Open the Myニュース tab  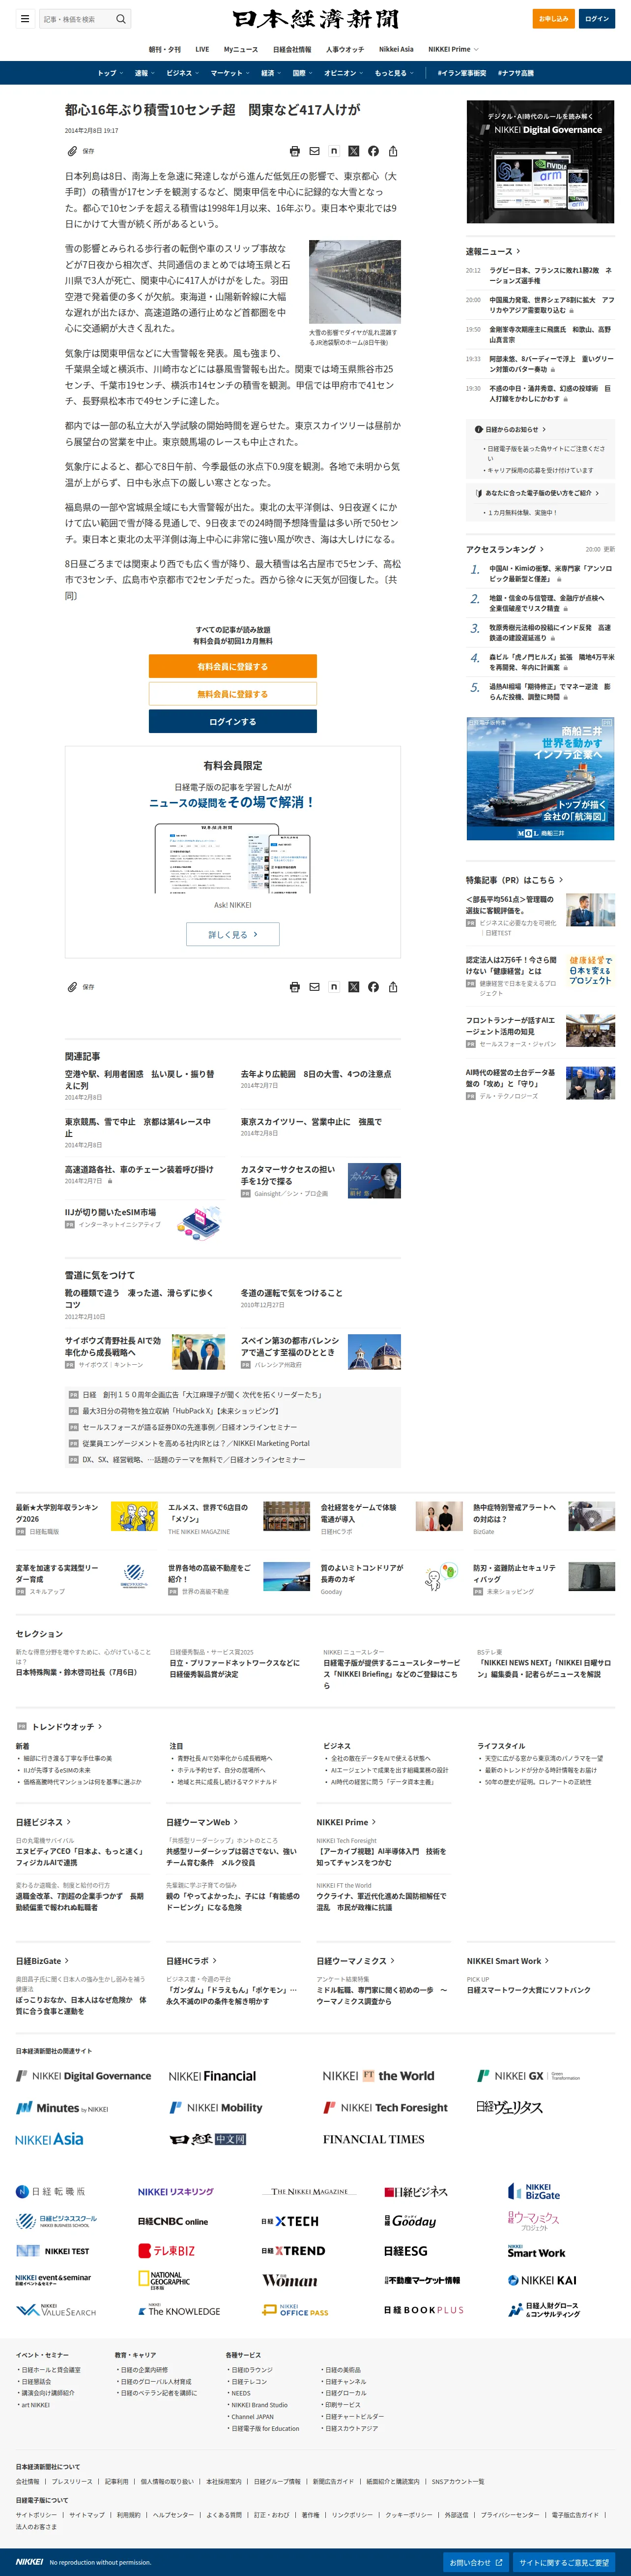point(241,49)
